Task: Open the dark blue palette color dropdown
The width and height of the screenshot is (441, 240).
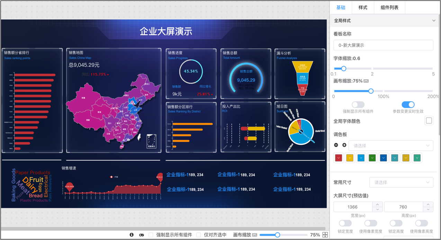Action: coord(384,158)
